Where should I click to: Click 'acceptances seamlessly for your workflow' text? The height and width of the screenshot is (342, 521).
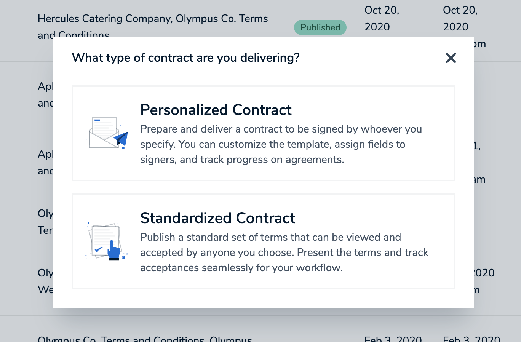click(x=241, y=268)
